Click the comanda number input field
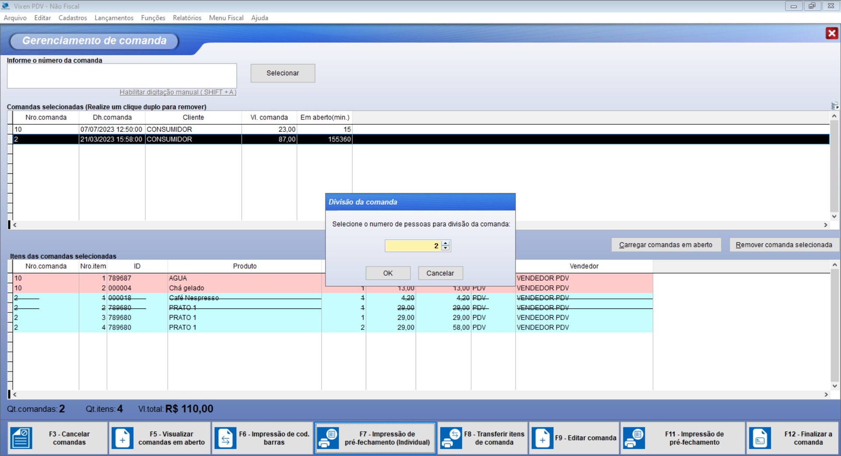Screen dimensions: 841x456 pyautogui.click(x=122, y=76)
